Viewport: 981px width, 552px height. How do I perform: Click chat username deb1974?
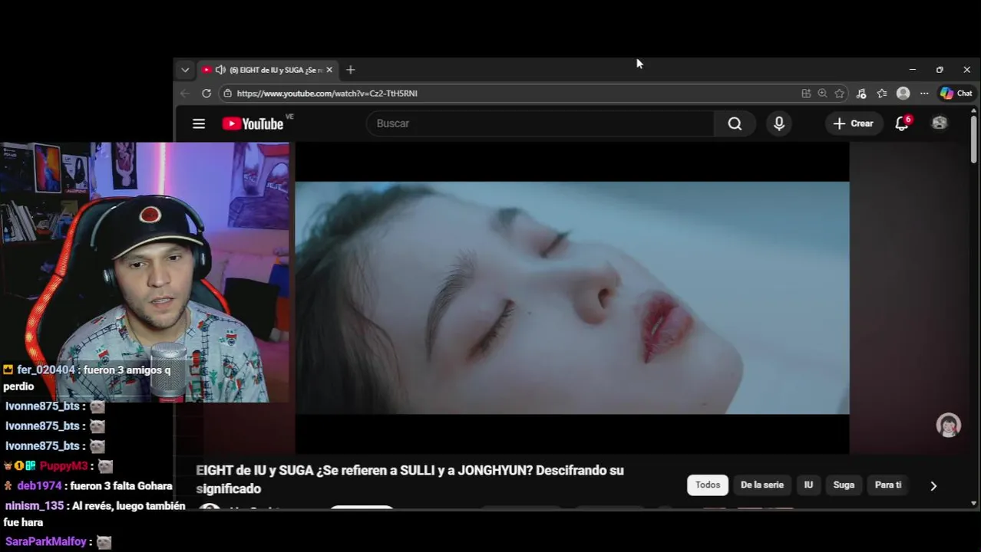[39, 486]
